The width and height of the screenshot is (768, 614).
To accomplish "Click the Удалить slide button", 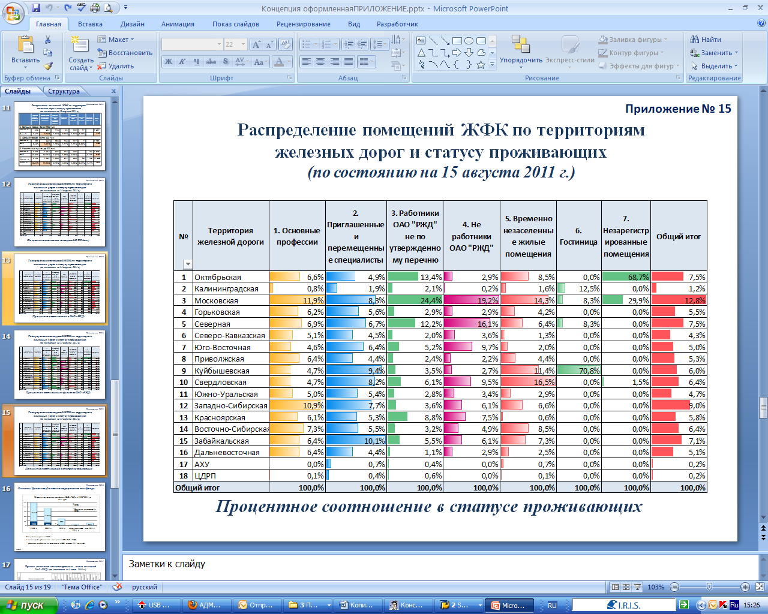I will (116, 66).
